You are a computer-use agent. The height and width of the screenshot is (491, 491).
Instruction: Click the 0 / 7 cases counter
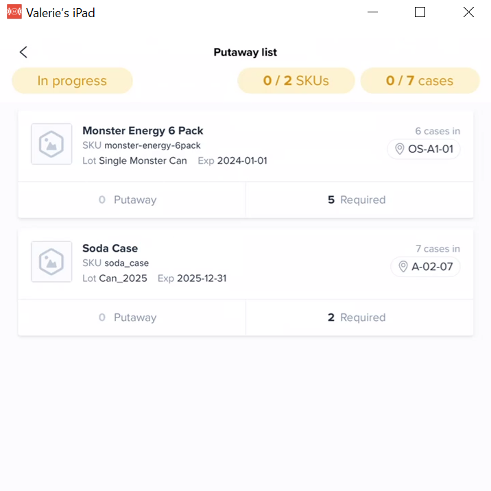click(420, 81)
